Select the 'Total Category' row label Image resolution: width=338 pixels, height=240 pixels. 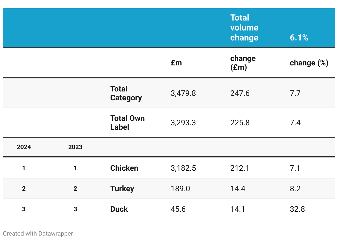pos(126,93)
